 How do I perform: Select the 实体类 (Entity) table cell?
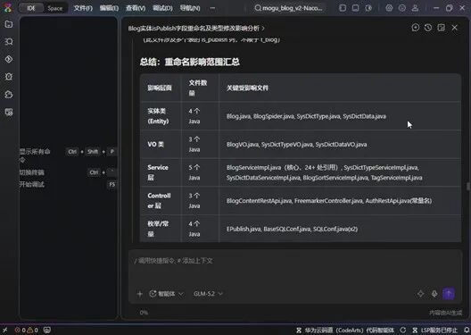[x=161, y=116]
